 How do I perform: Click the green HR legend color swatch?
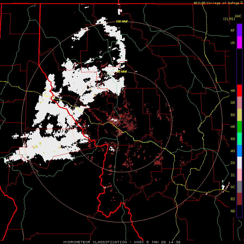(x=239, y=127)
